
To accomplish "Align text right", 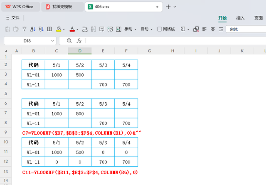I will [221, 29].
